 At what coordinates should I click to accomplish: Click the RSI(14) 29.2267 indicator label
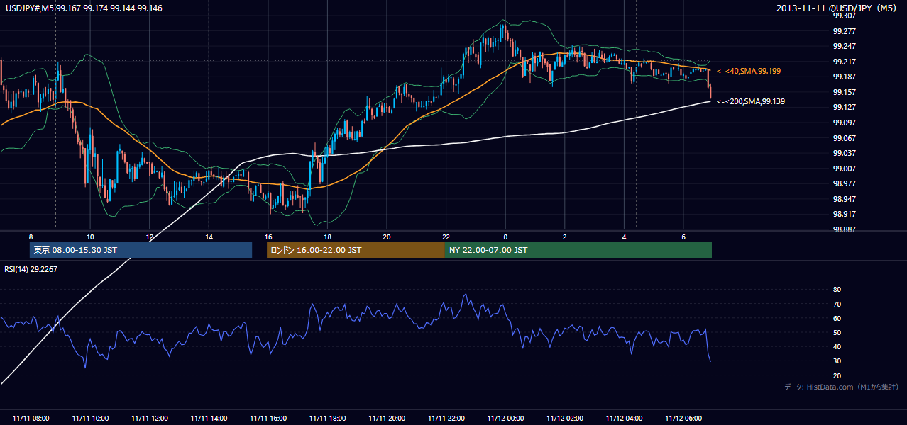click(31, 268)
